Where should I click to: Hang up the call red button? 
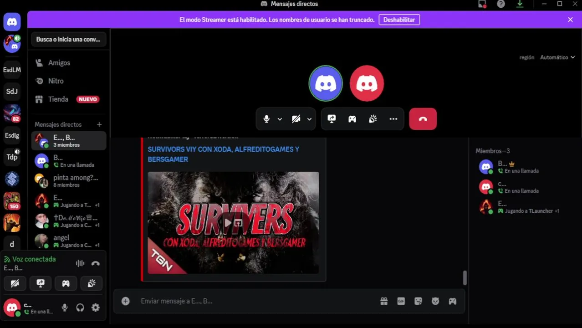pos(423,119)
